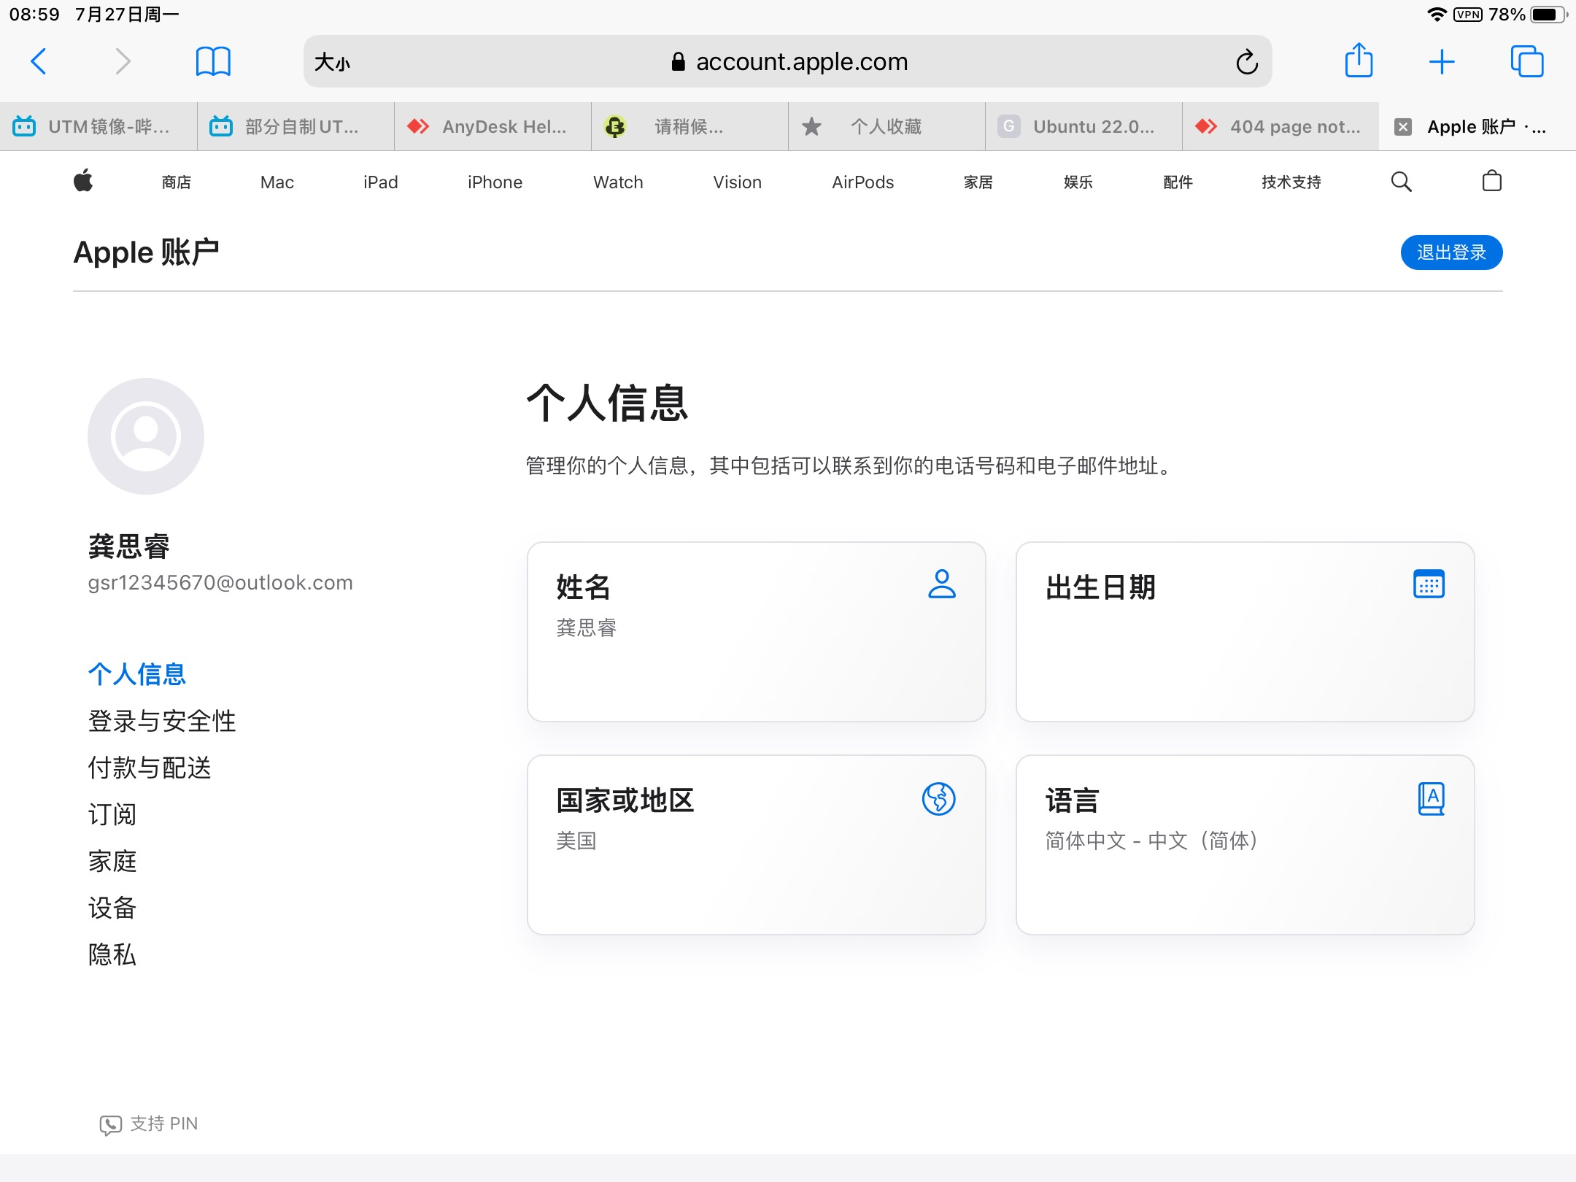The image size is (1576, 1182).
Task: Tap the Wi-Fi status icon
Action: [1437, 15]
